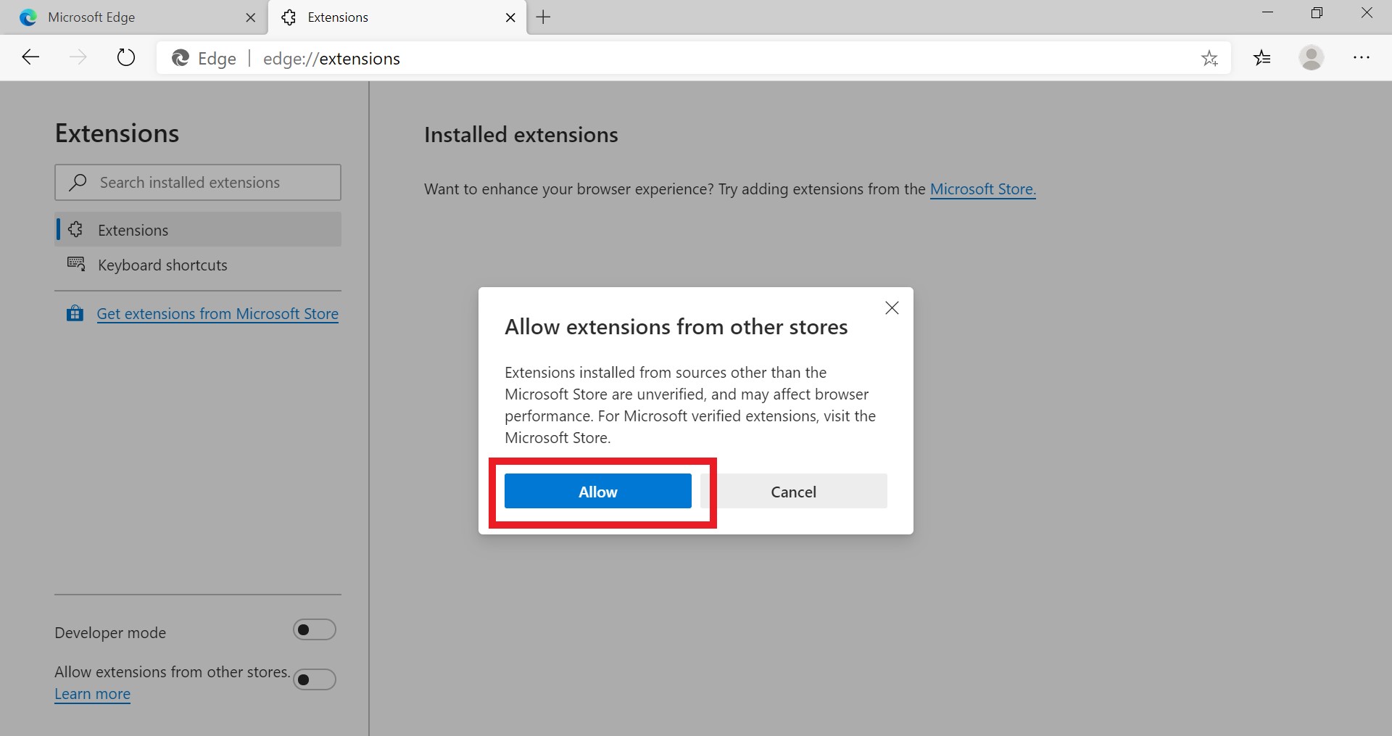This screenshot has height=736, width=1392.
Task: Follow the Microsoft Store link in main content
Action: coord(982,189)
